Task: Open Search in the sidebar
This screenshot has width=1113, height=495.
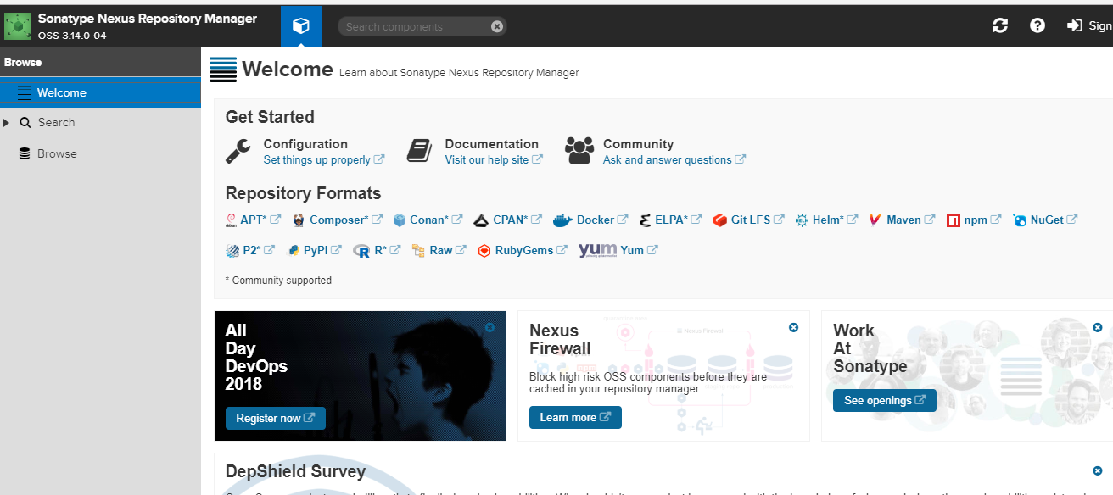Action: (x=56, y=122)
